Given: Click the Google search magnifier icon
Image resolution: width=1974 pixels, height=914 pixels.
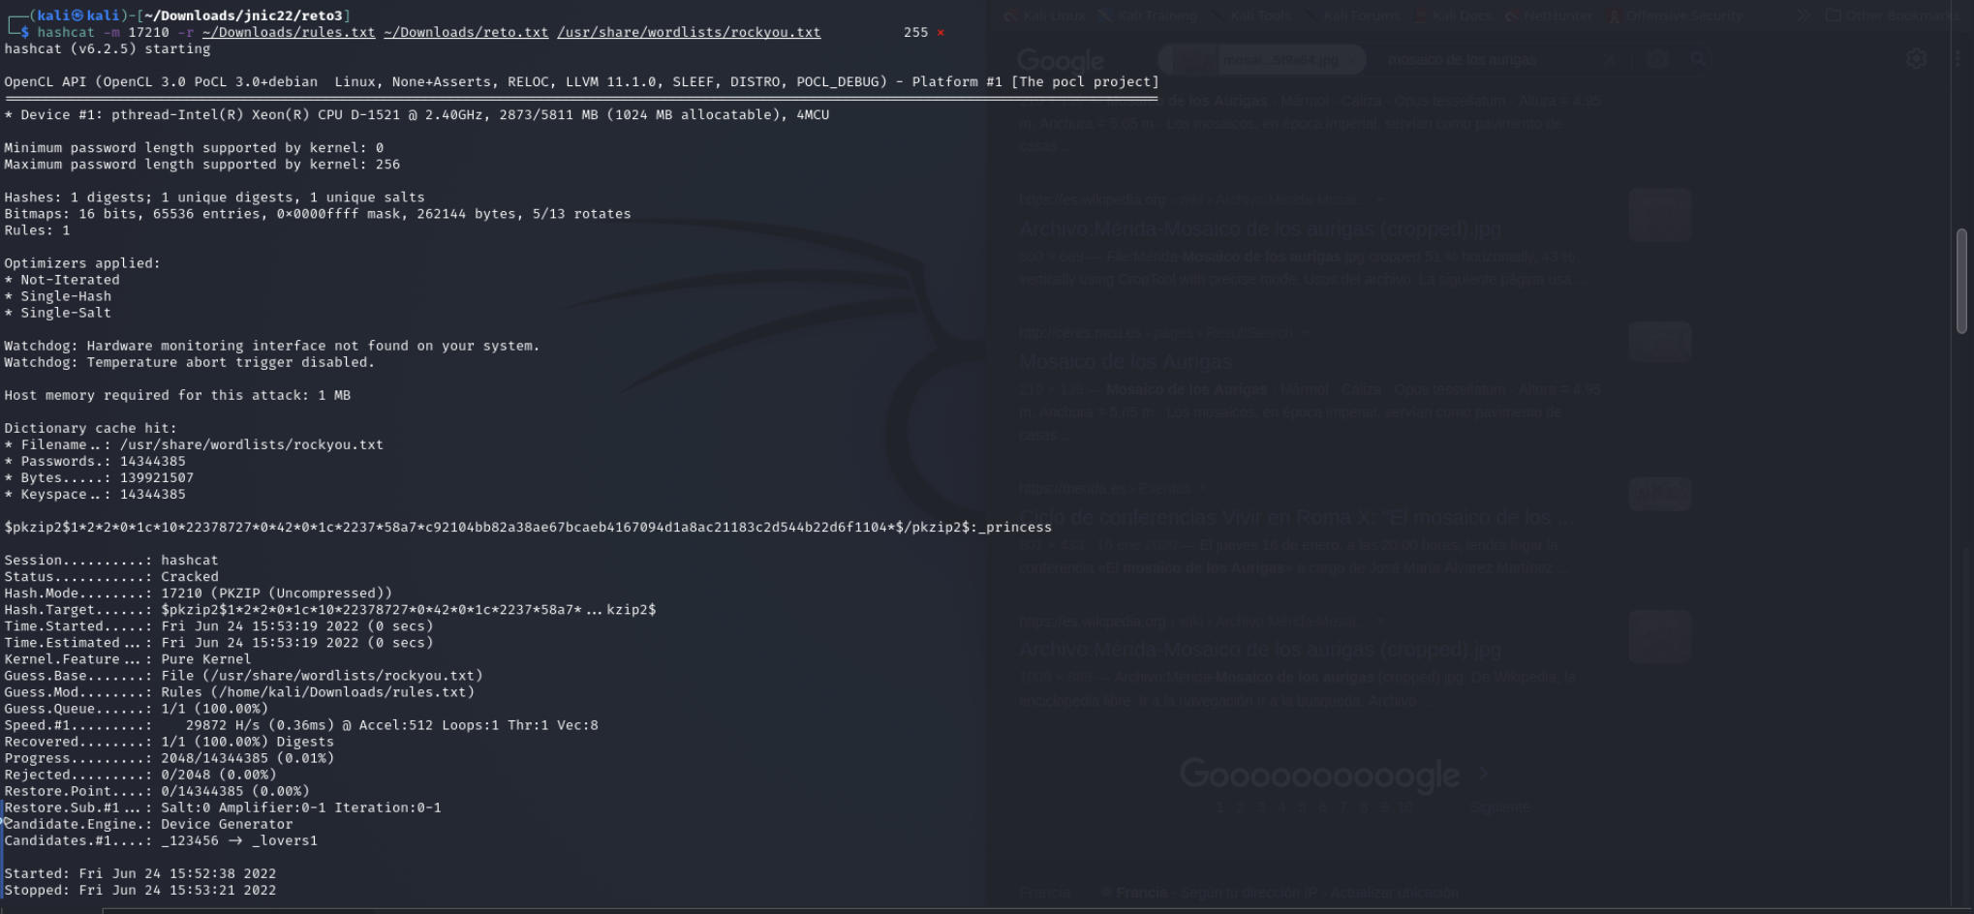Looking at the screenshot, I should 1698,60.
